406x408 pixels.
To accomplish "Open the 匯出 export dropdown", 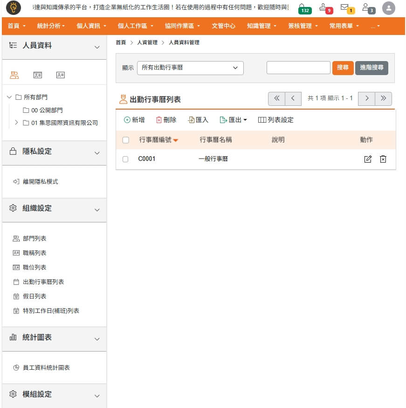I will tap(233, 120).
